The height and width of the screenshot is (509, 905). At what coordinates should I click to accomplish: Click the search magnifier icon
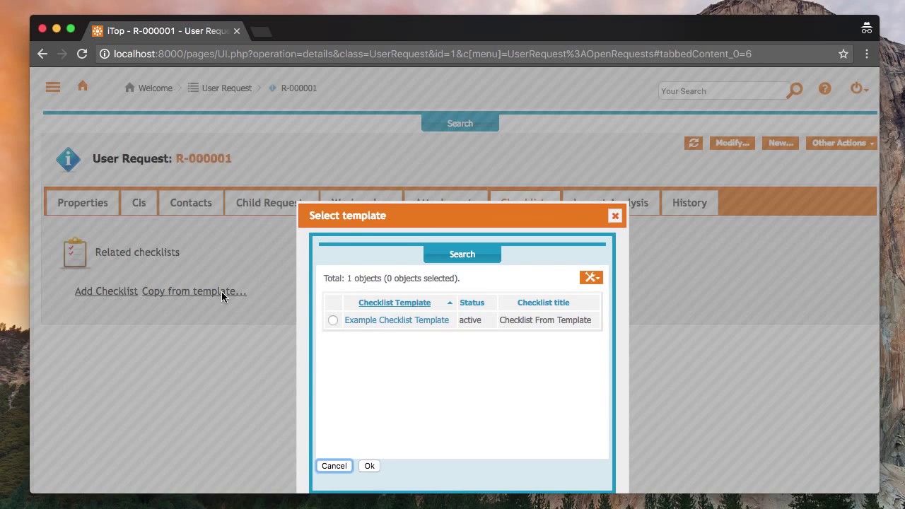click(795, 90)
